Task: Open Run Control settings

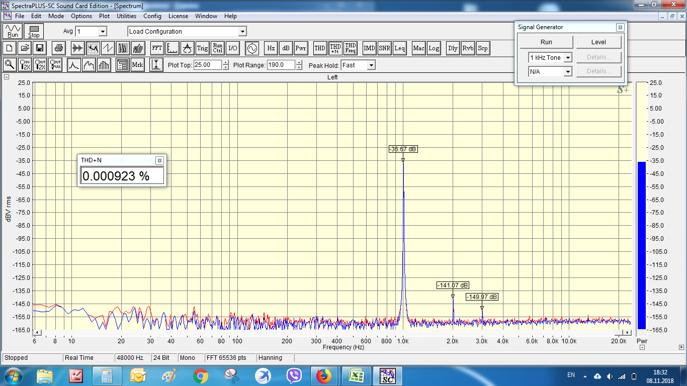Action: click(217, 48)
